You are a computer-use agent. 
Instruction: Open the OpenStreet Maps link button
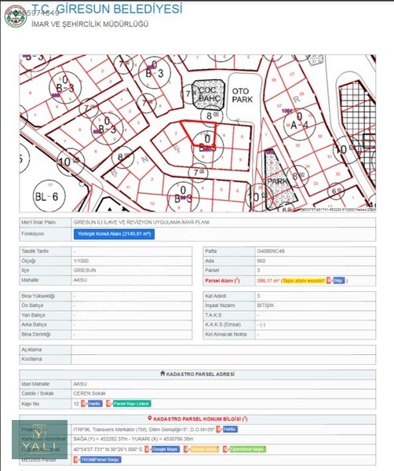248,449
